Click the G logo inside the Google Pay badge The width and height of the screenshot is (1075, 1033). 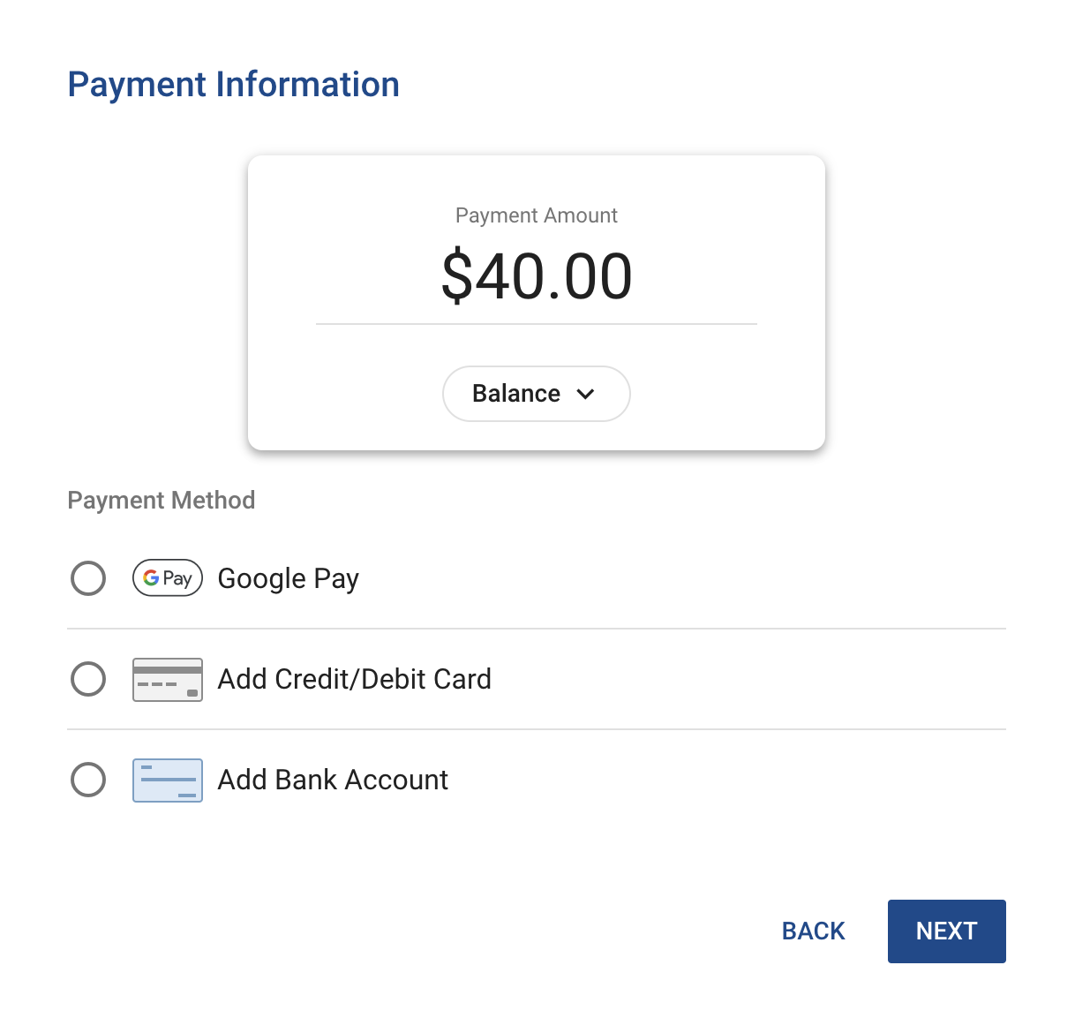tap(152, 578)
